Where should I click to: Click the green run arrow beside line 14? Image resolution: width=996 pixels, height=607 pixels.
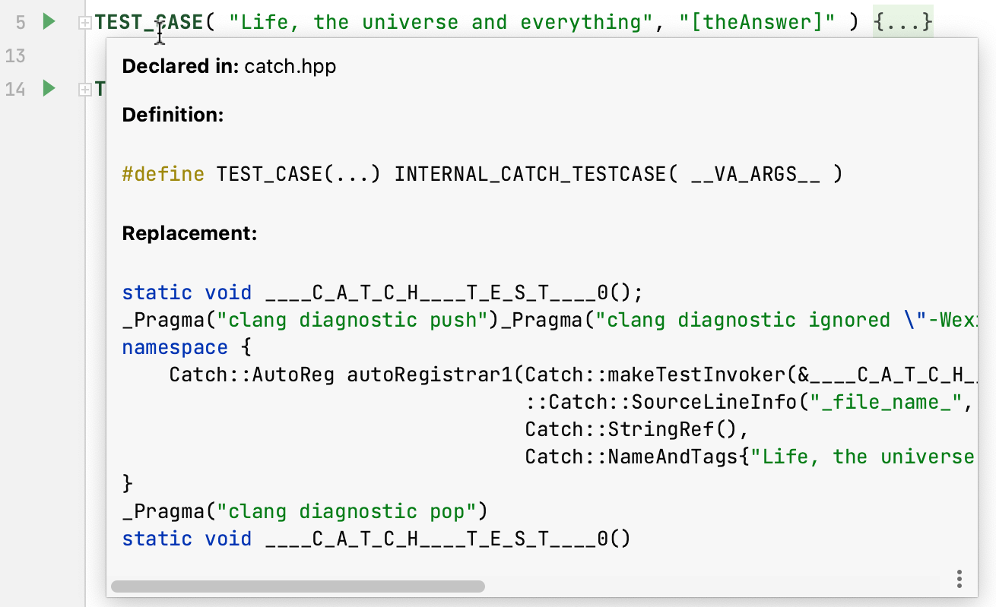pyautogui.click(x=49, y=89)
